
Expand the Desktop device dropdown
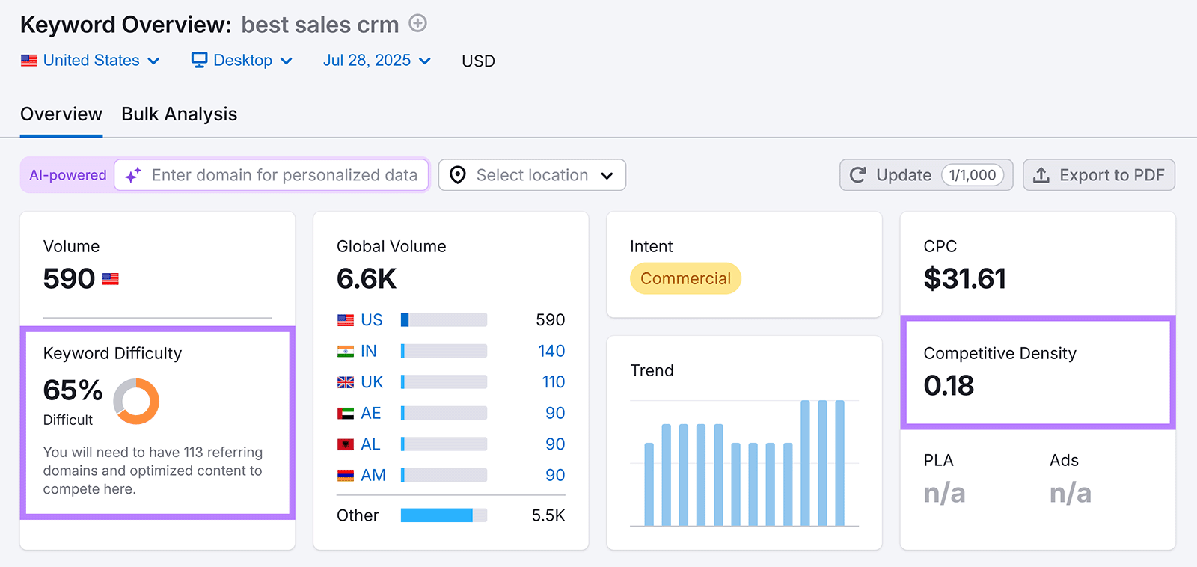(242, 60)
